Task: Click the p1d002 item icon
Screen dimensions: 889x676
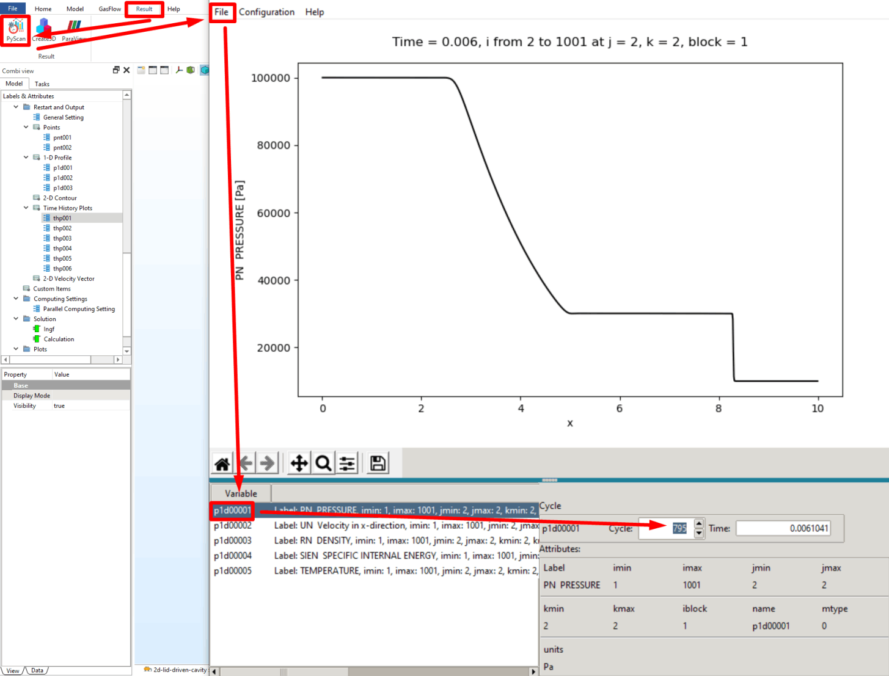Action: (x=47, y=178)
